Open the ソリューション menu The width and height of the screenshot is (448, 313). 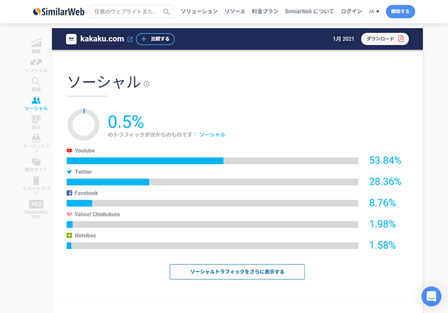(x=199, y=12)
